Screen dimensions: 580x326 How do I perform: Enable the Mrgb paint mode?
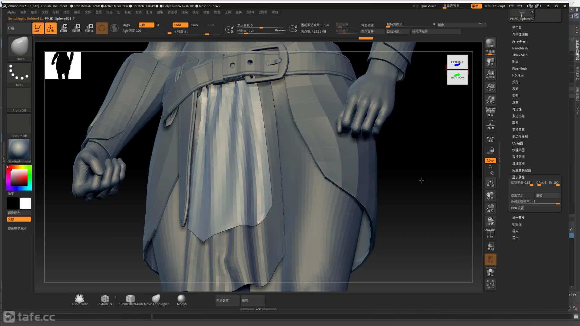click(126, 25)
